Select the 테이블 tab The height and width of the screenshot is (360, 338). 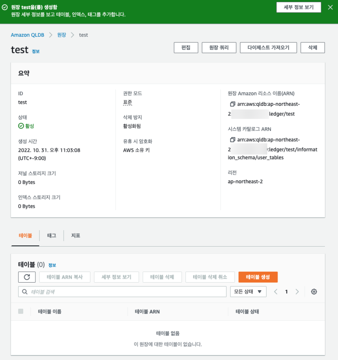tap(25, 235)
